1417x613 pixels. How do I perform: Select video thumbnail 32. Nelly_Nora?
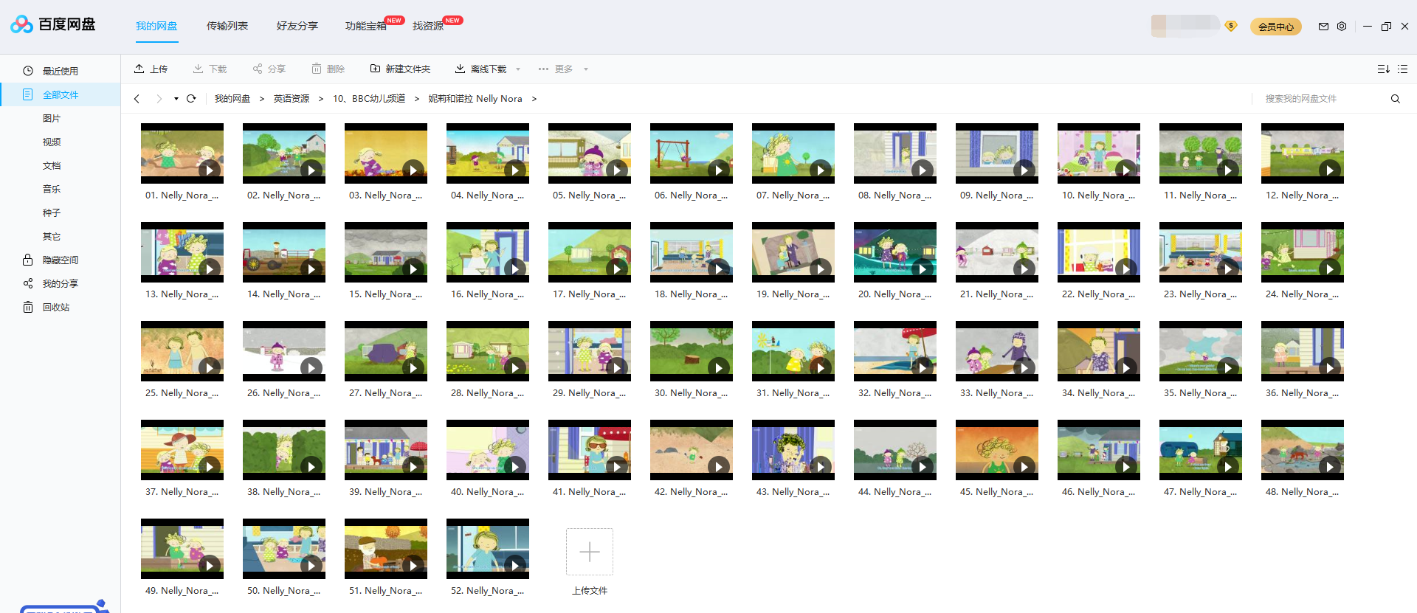click(x=895, y=351)
